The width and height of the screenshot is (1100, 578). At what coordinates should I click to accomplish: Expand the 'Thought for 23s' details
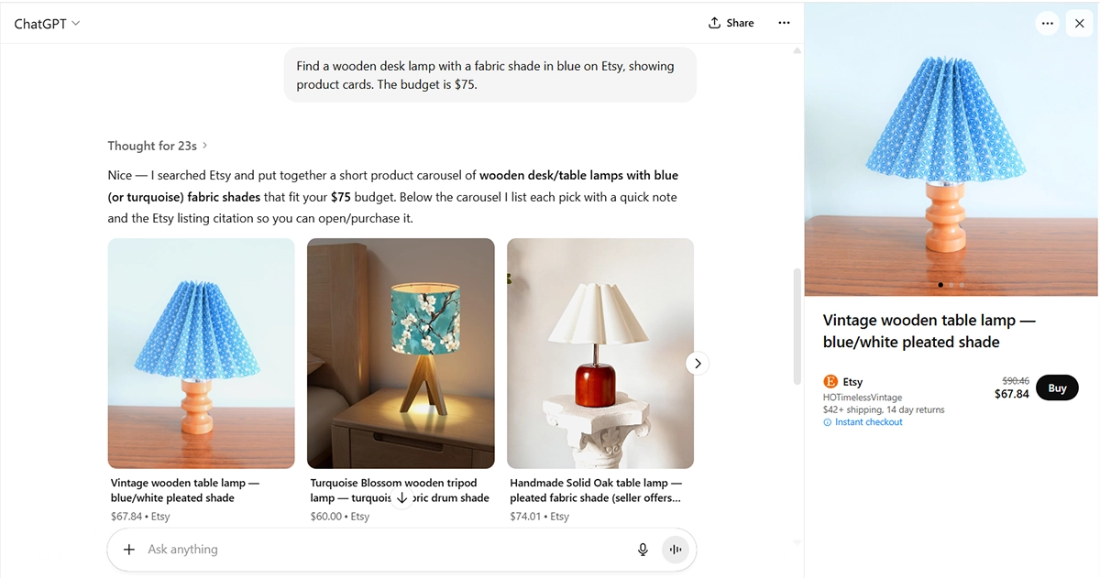[x=158, y=146]
